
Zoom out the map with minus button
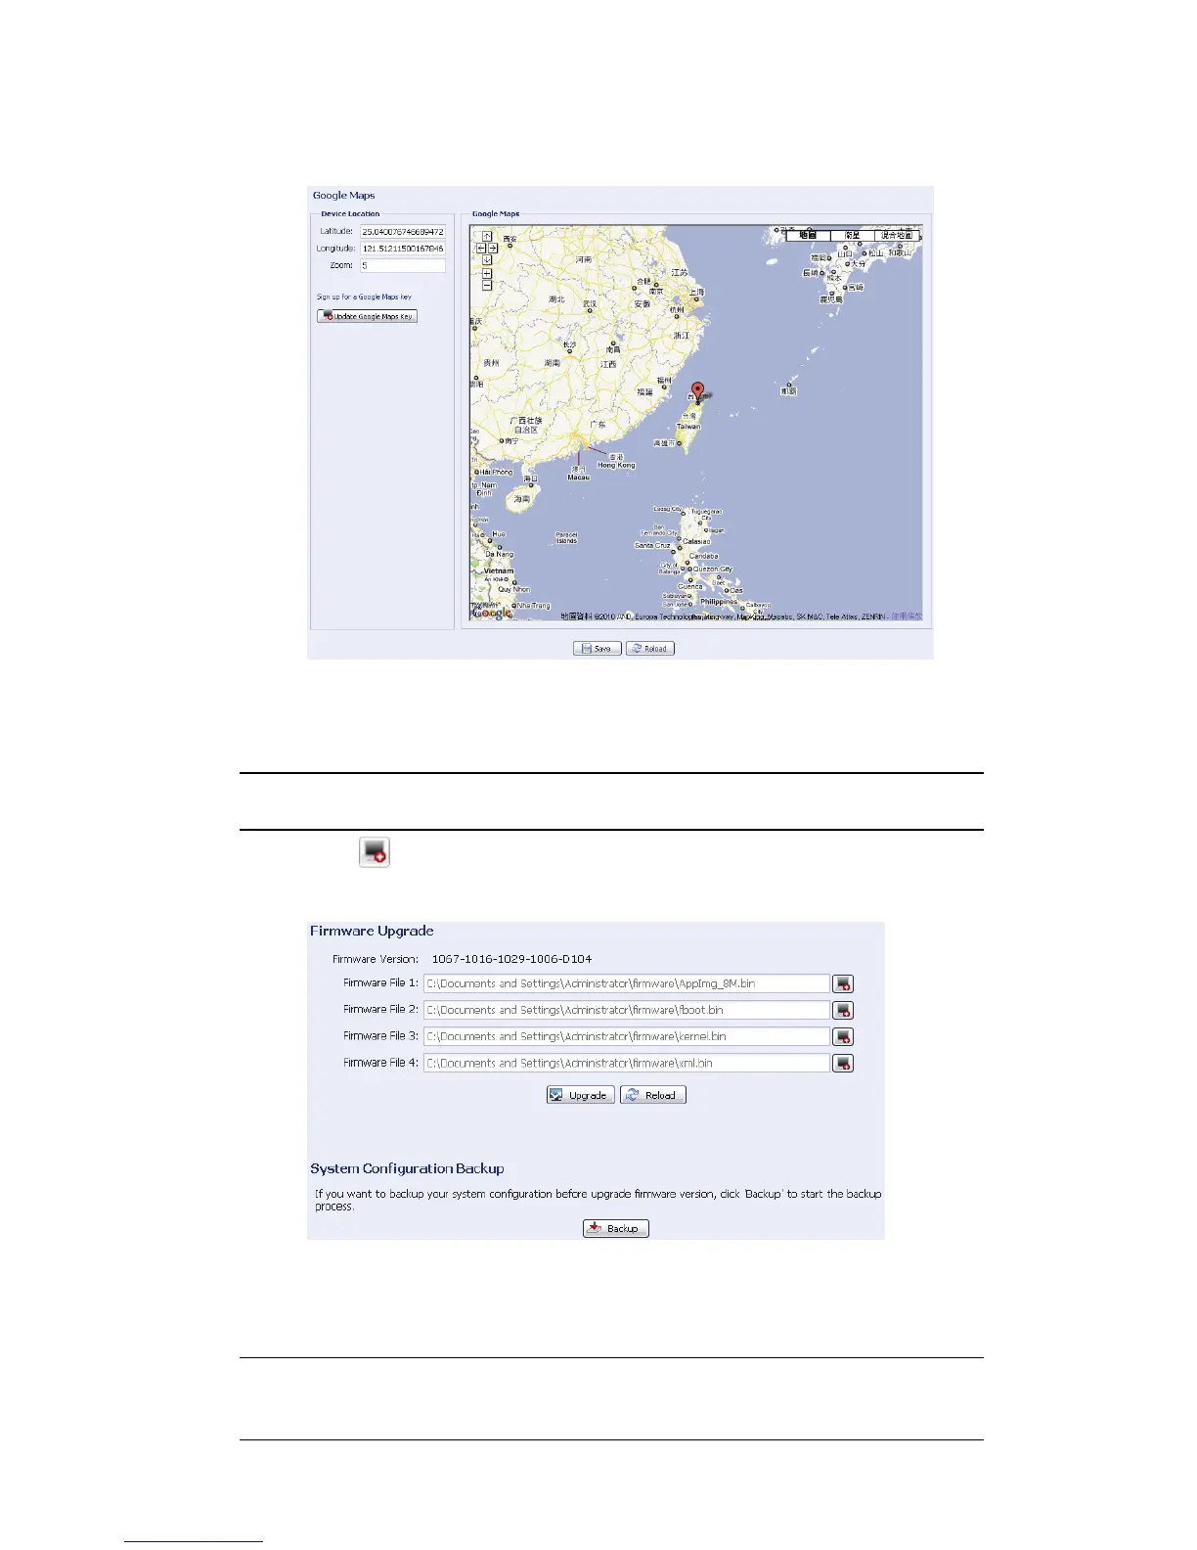click(x=487, y=286)
